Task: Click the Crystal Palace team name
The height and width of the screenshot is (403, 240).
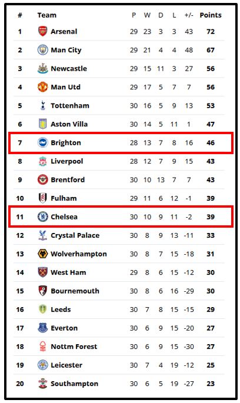Action: click(75, 235)
